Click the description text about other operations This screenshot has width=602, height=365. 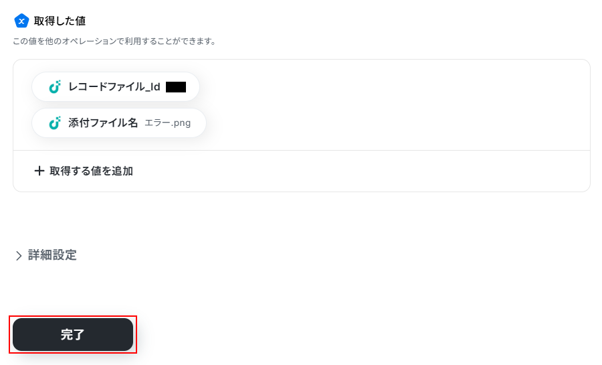coord(114,41)
